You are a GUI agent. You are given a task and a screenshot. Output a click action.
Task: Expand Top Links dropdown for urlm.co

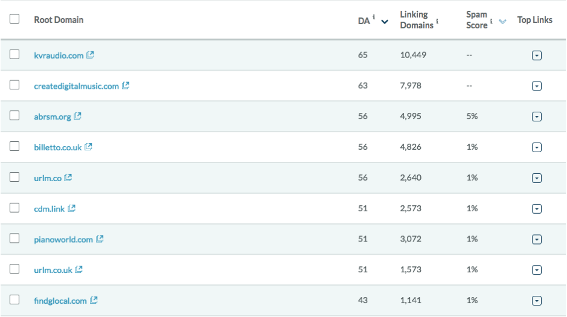[x=536, y=178]
